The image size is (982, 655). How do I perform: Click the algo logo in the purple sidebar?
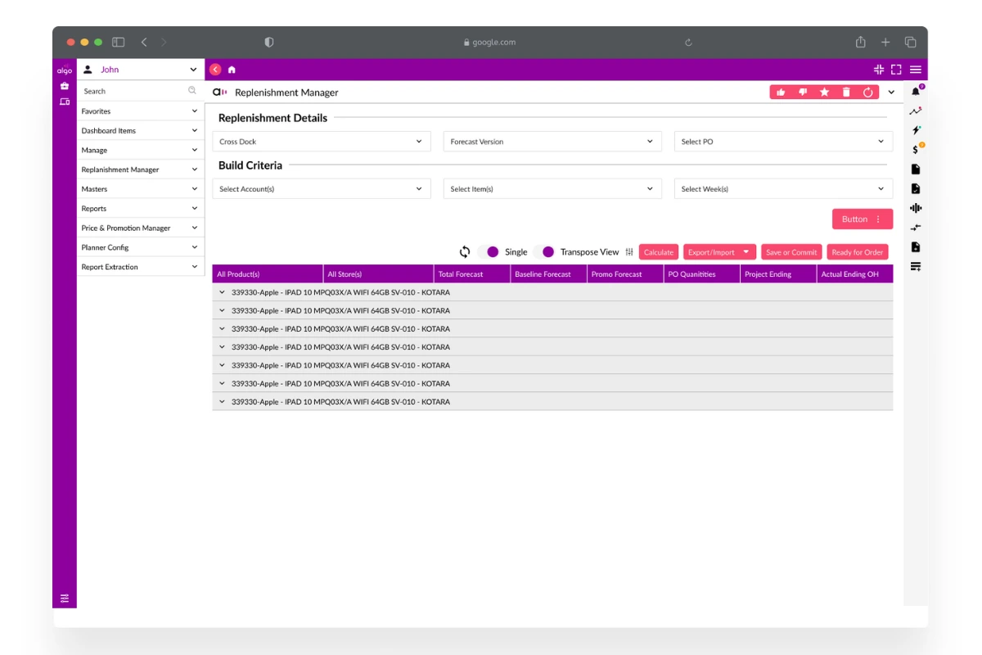(65, 70)
